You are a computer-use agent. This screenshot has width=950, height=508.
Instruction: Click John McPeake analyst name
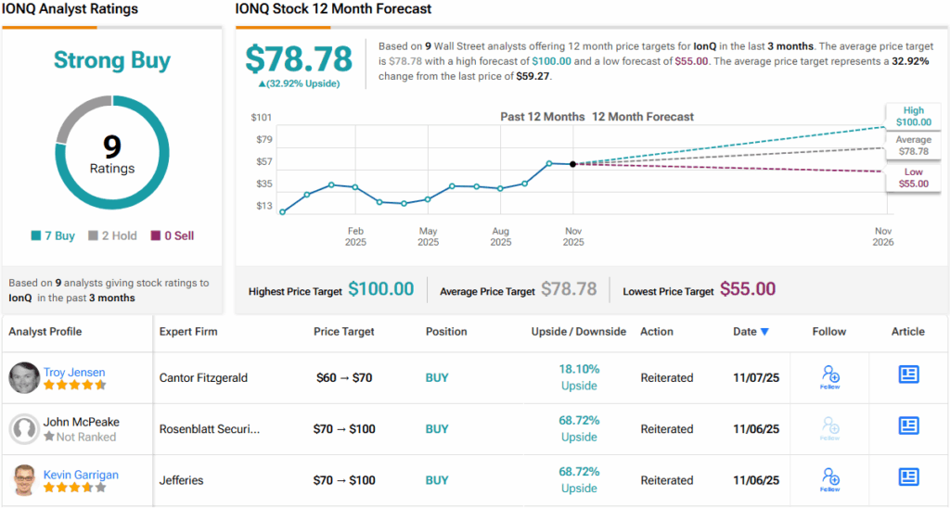[x=81, y=423]
